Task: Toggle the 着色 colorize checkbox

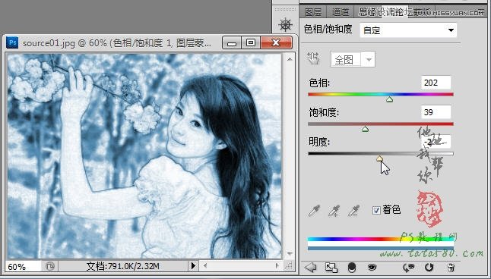Action: pos(376,210)
